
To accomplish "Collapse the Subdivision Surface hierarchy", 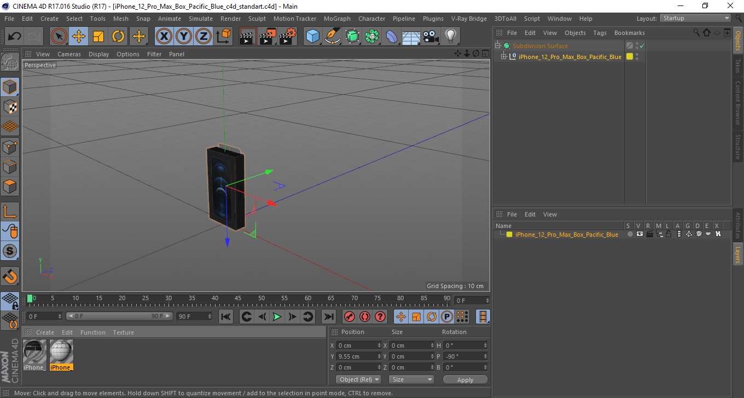I will [x=497, y=46].
